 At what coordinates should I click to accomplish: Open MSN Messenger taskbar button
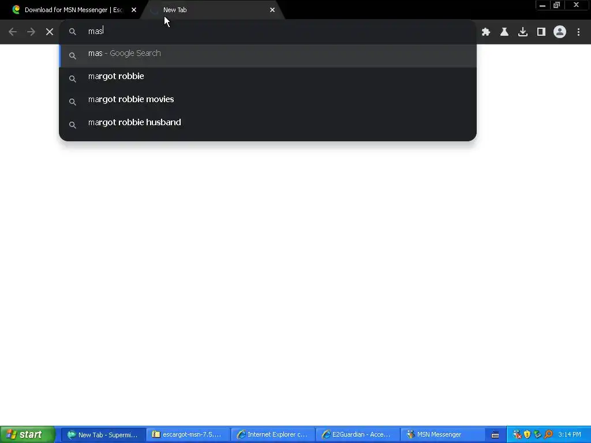click(x=443, y=435)
